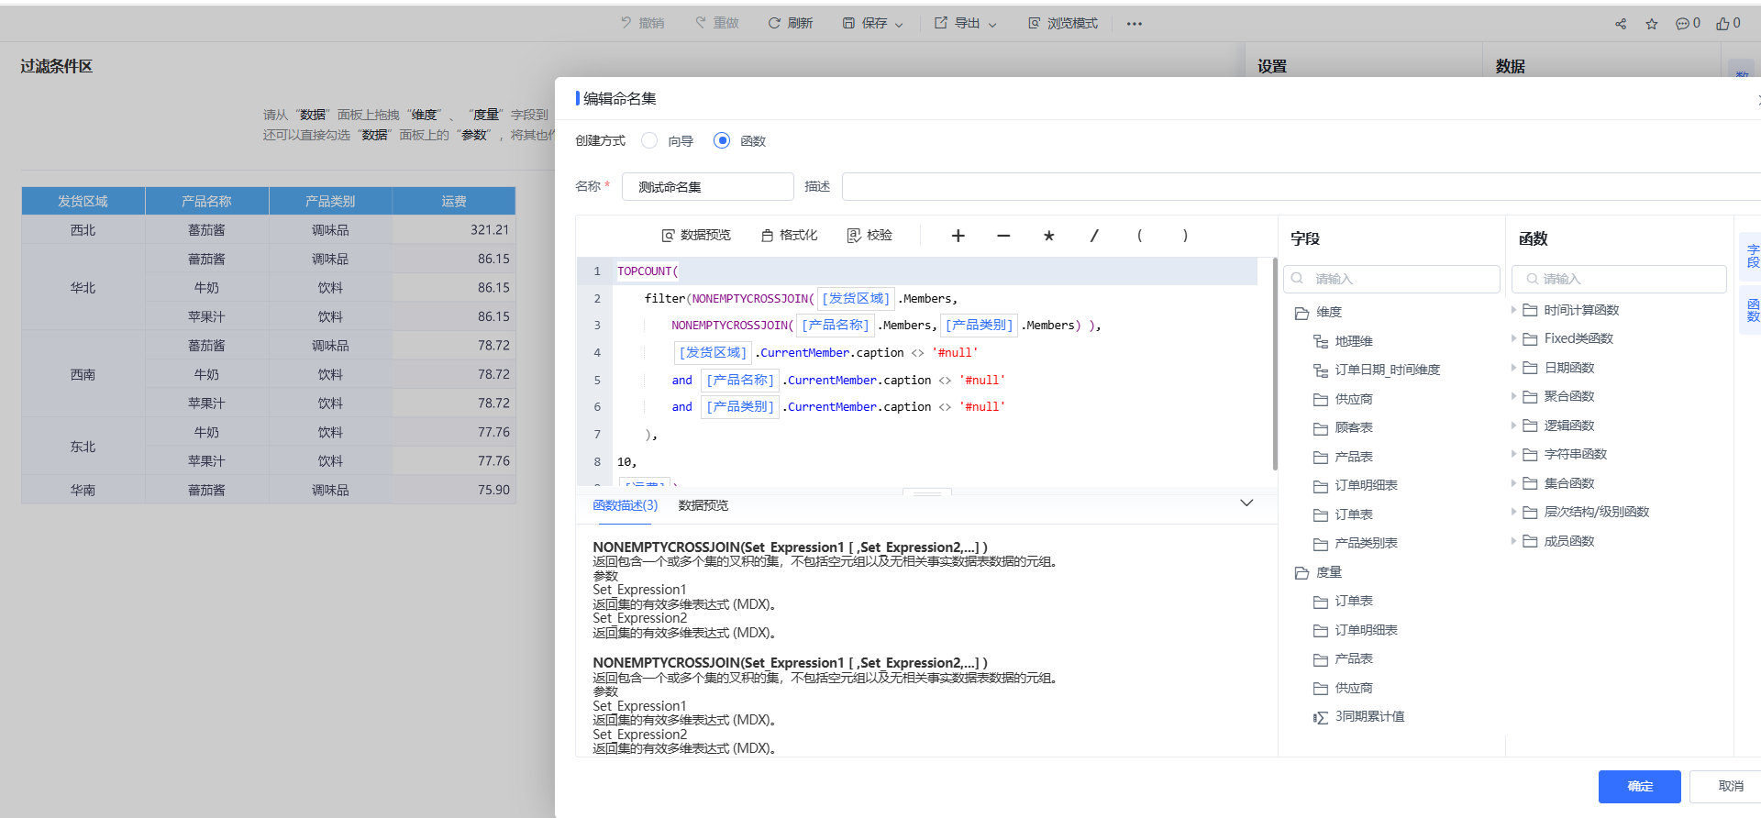Collapse the description panel chevron
This screenshot has height=818, width=1761.
[1246, 503]
